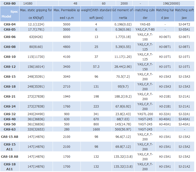
Task: Select the Max. Permissible speed header
Action: [x=67, y=14]
